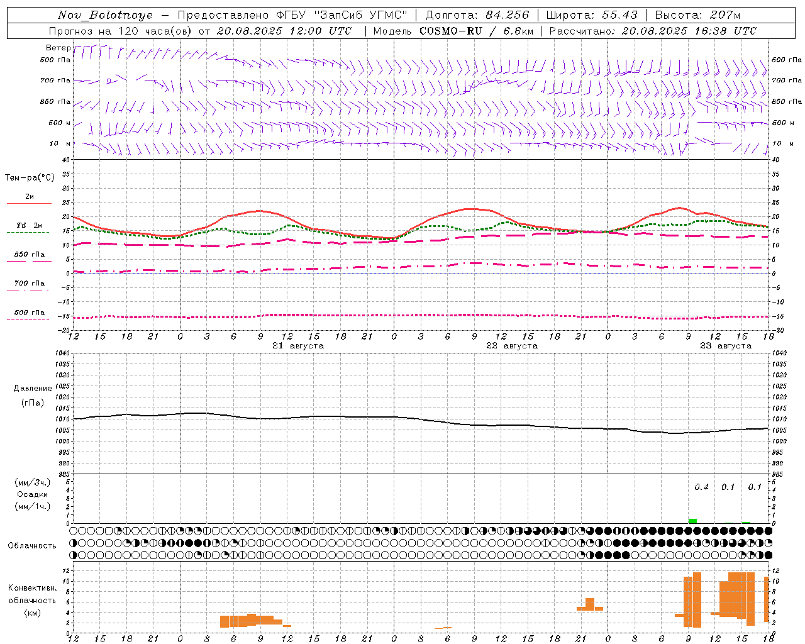Viewport: 805px width, 644px height.
Task: Click the 'Тем-ра(°C)' temperature panel label
Action: click(30, 177)
